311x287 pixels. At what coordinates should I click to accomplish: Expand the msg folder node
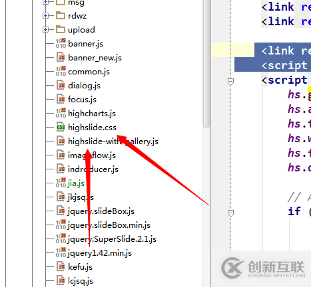[x=45, y=2]
